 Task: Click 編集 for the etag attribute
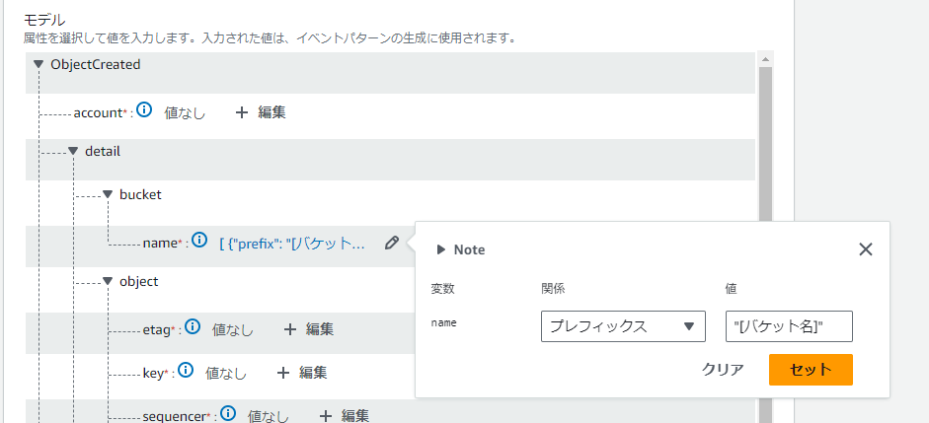[x=308, y=329]
